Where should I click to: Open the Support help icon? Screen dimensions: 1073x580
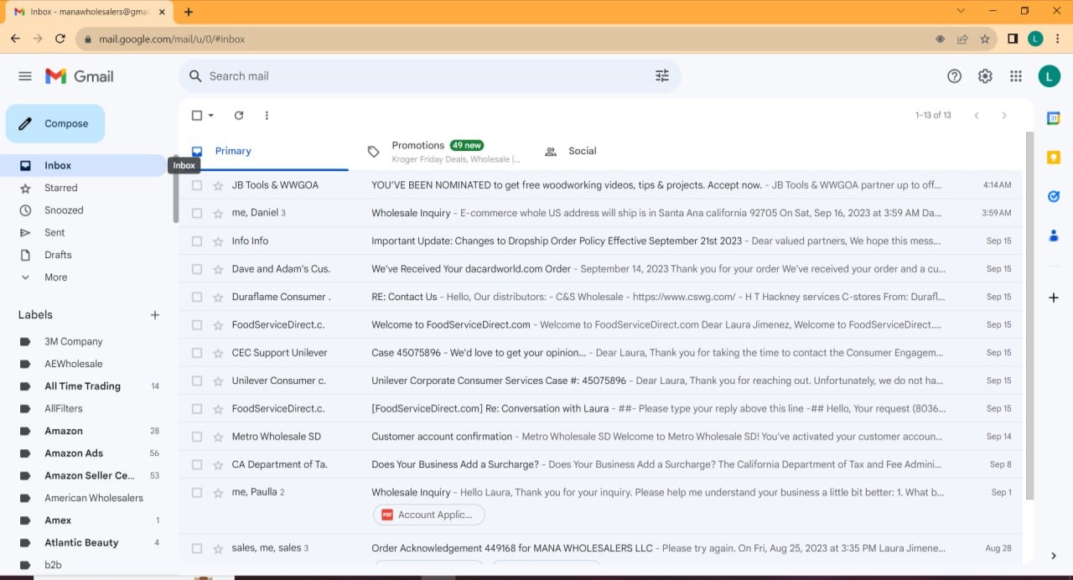[954, 76]
